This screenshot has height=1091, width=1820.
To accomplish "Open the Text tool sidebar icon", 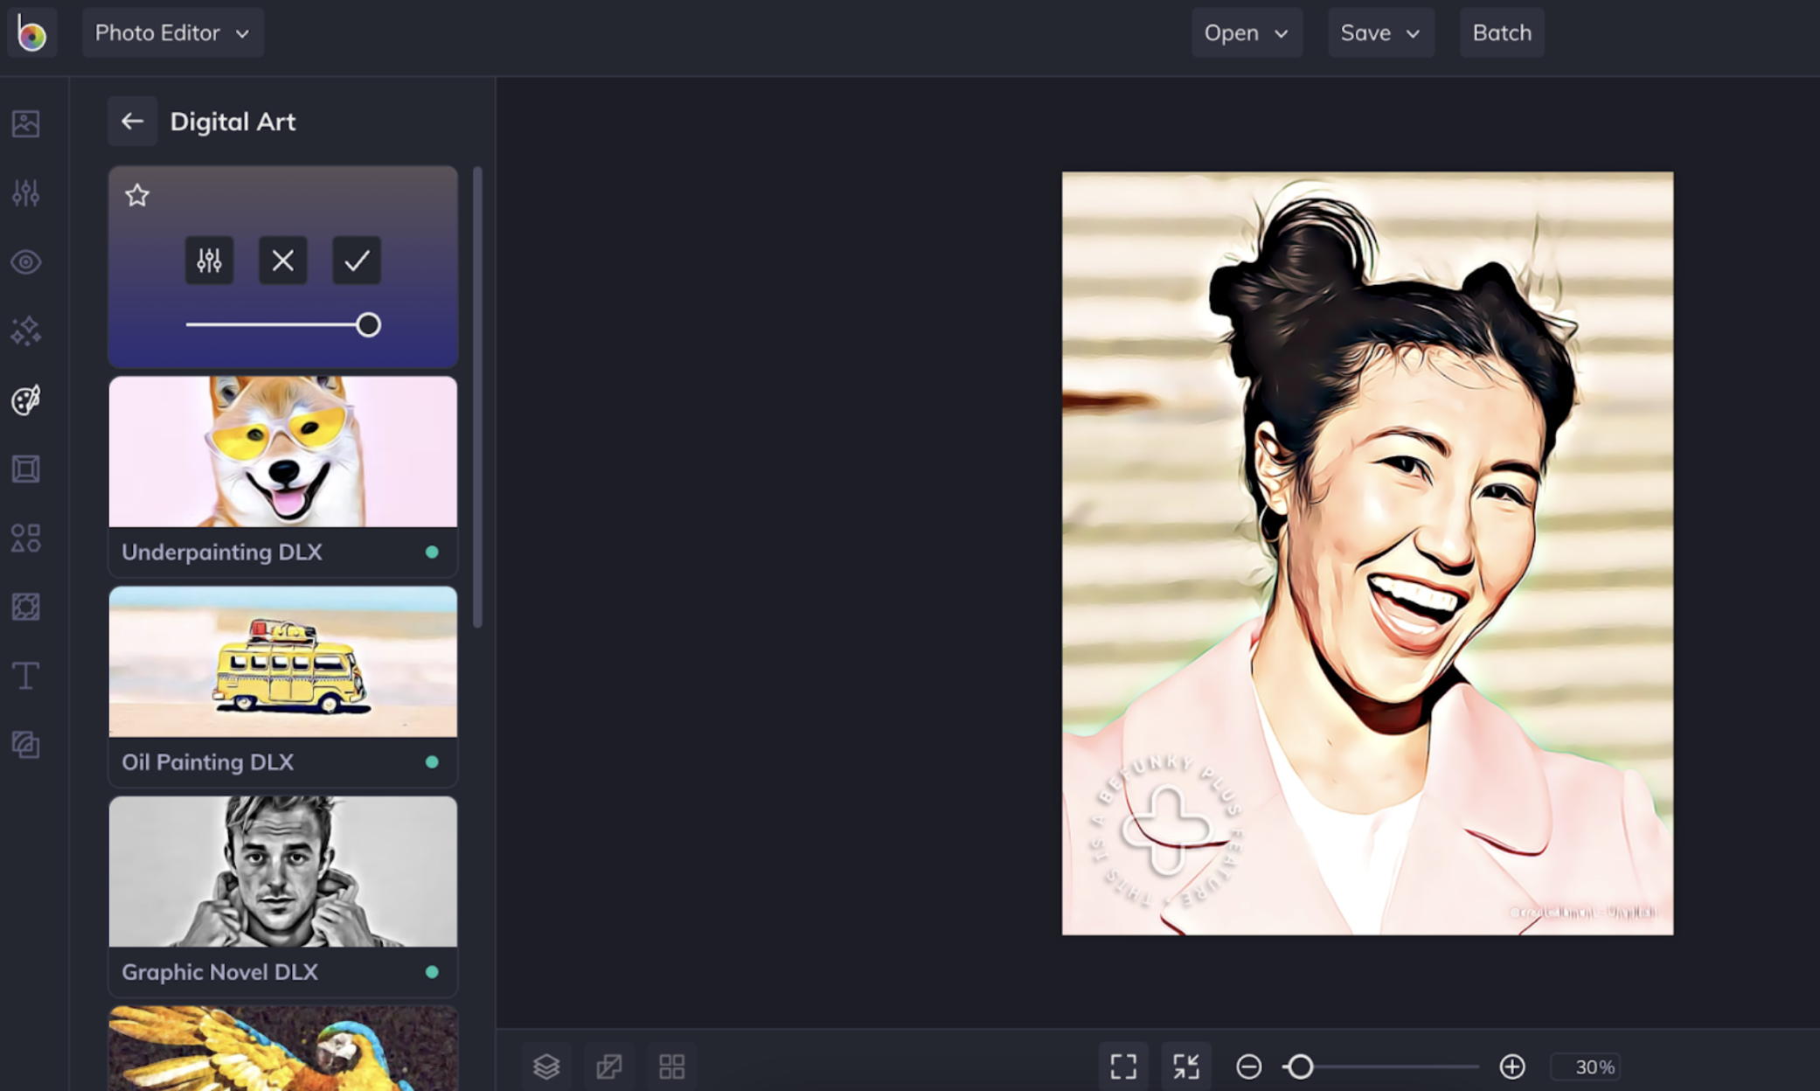I will [25, 676].
